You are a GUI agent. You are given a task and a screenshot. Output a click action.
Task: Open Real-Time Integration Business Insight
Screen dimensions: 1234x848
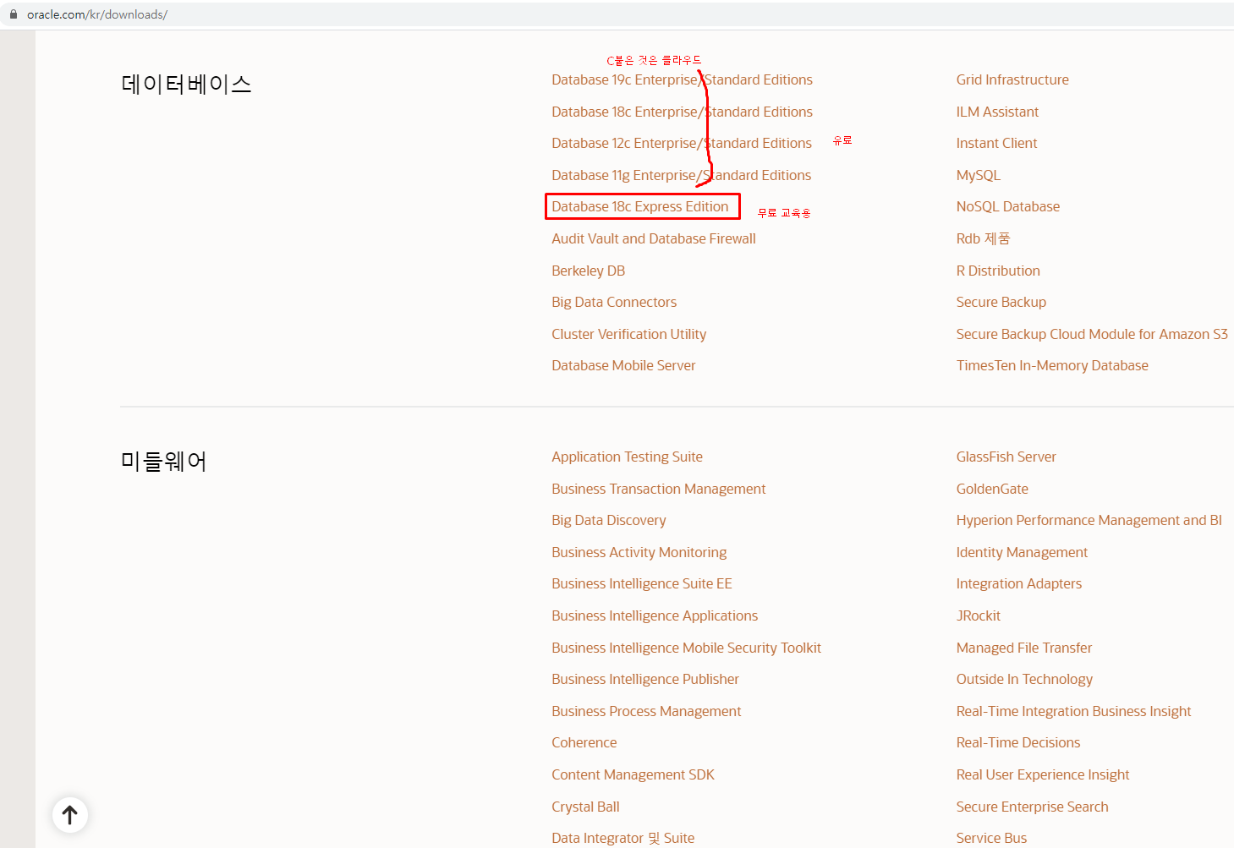point(1073,711)
